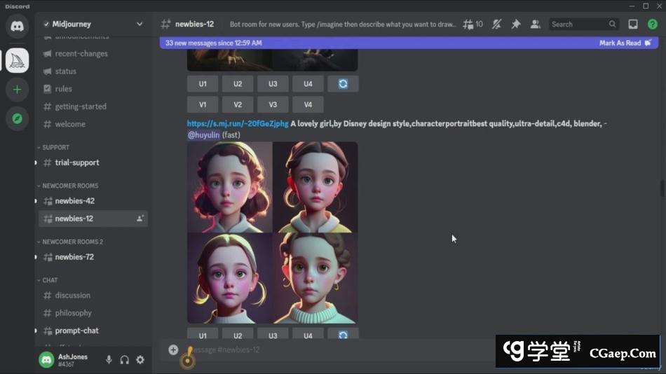Open User Settings gear icon

pos(140,359)
